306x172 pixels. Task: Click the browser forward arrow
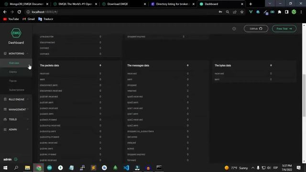(x=12, y=12)
